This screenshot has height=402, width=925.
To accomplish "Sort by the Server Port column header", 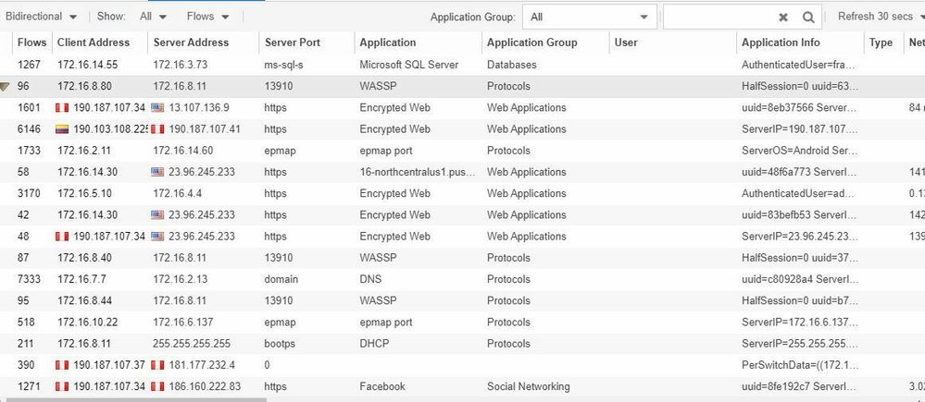I will tap(294, 43).
